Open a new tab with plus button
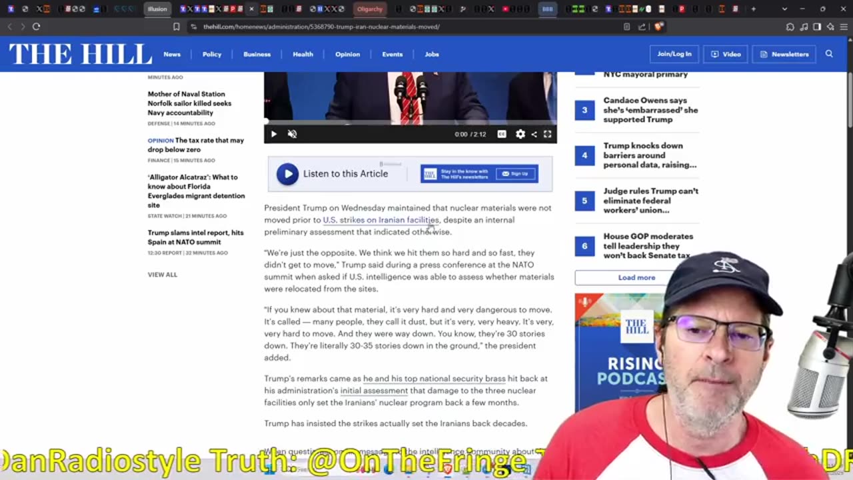This screenshot has width=853, height=480. coord(754,9)
